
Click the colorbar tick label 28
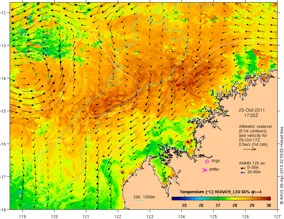click(235, 205)
